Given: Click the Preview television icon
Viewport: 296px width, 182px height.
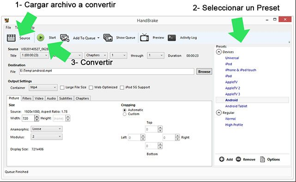Looking at the screenshot, I should [144, 37].
